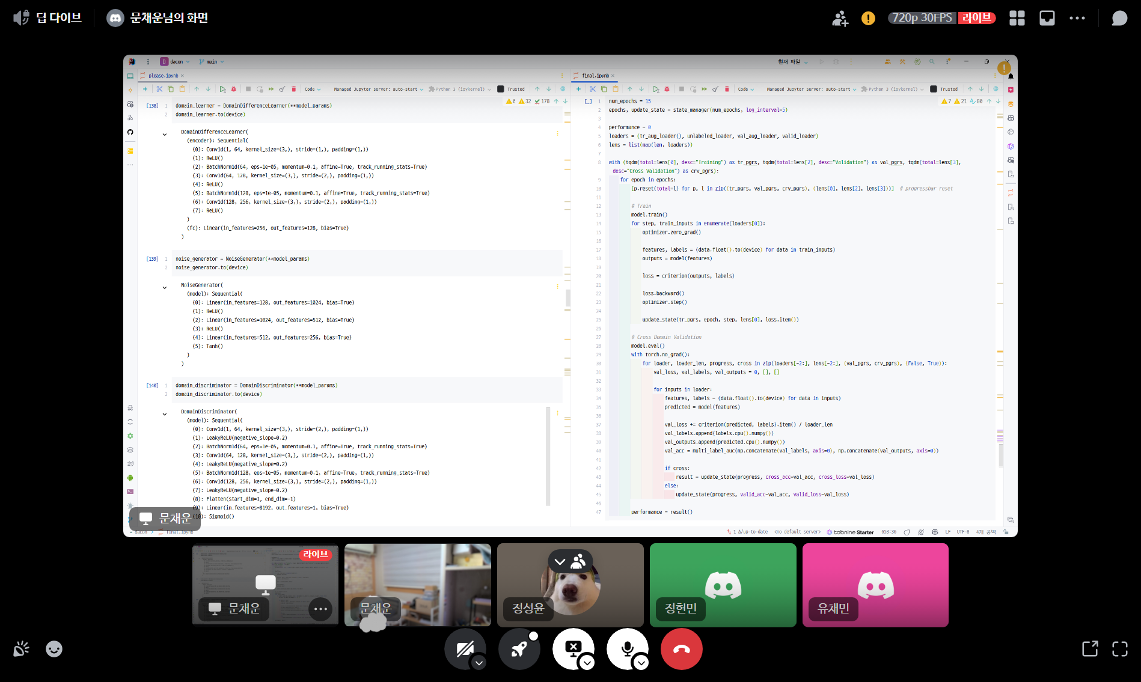This screenshot has height=682, width=1141.
Task: Run cell in please.ipynb toolbar
Action: point(222,89)
